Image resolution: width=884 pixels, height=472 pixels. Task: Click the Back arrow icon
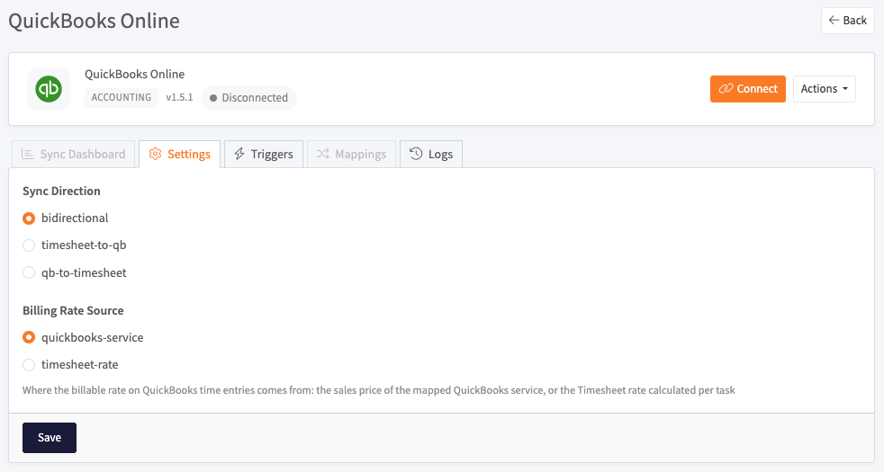pyautogui.click(x=834, y=21)
